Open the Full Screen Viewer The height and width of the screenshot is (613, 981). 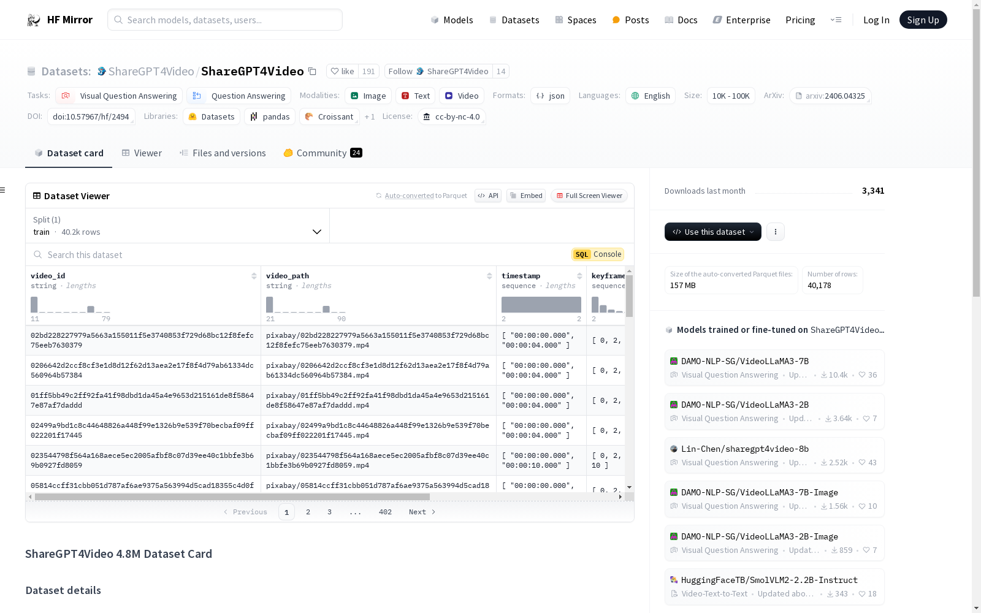coord(589,196)
